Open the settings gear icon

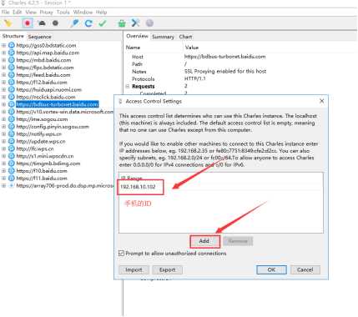[149, 23]
